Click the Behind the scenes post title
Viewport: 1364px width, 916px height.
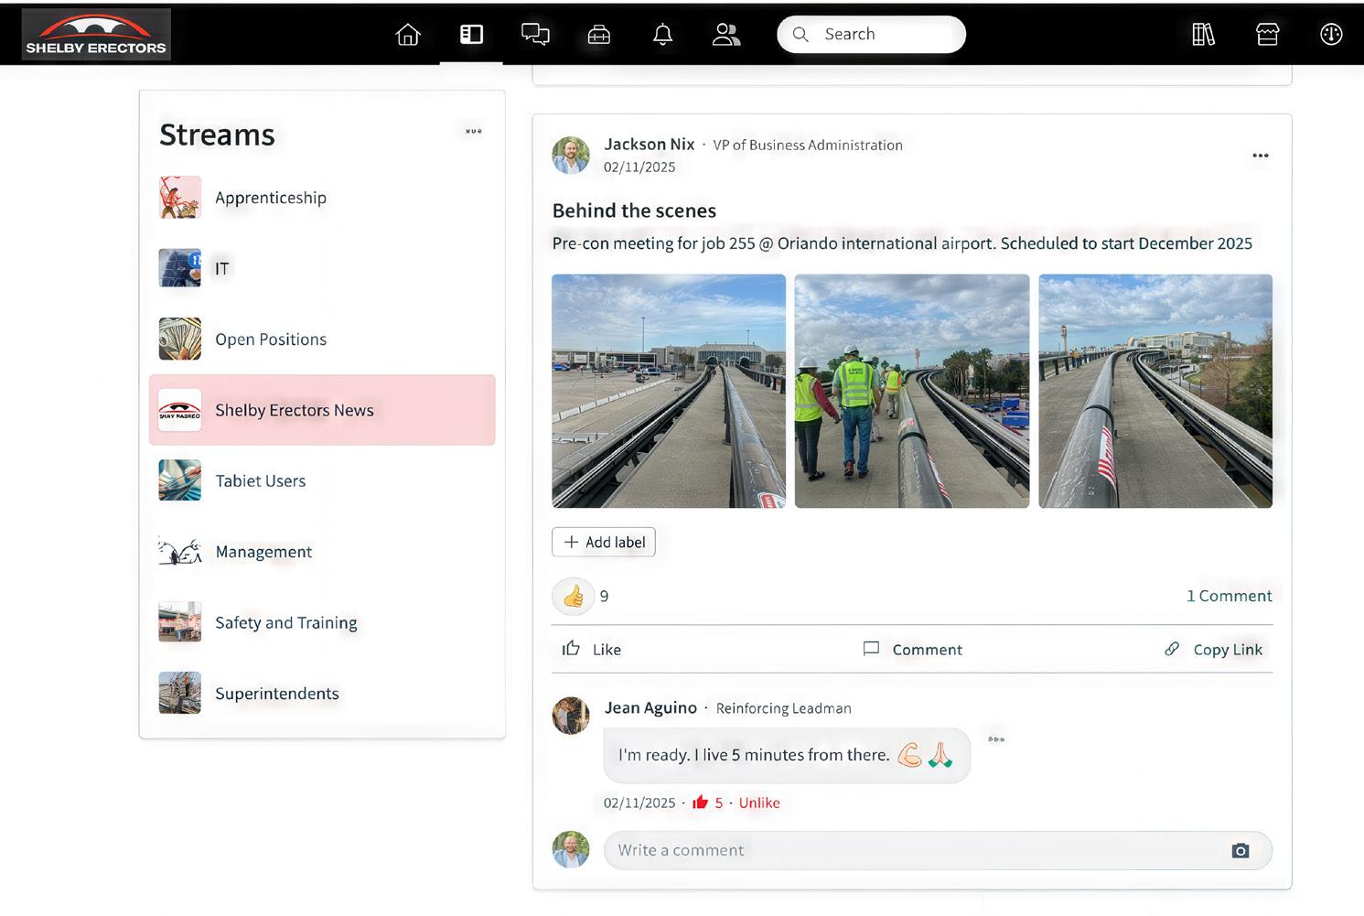(634, 210)
